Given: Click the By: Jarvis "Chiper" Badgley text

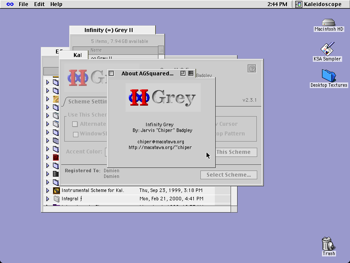Looking at the screenshot, I should pyautogui.click(x=162, y=130).
